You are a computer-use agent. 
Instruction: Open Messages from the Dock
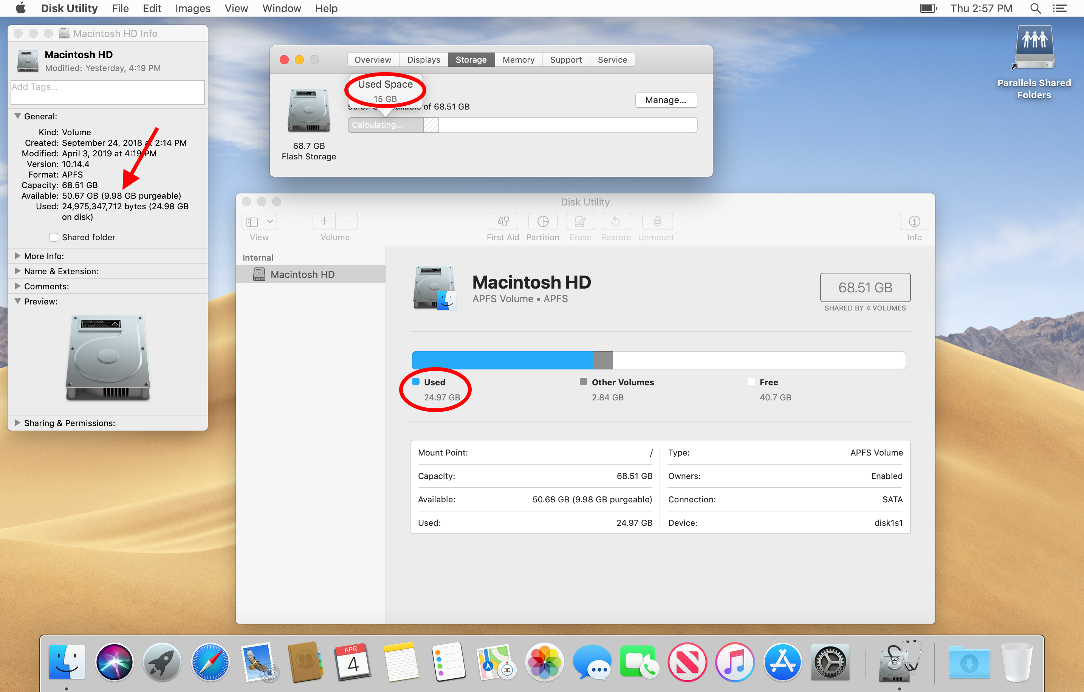coord(592,662)
